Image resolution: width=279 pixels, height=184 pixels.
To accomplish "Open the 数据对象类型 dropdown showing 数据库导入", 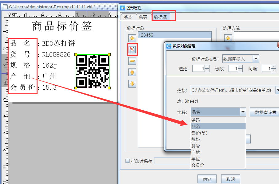I will click(x=256, y=59).
